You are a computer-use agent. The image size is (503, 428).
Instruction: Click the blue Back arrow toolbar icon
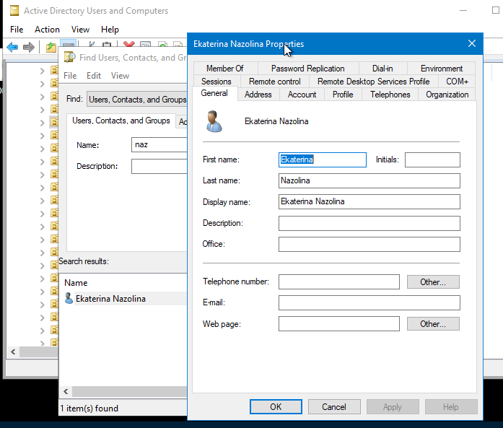pyautogui.click(x=12, y=48)
